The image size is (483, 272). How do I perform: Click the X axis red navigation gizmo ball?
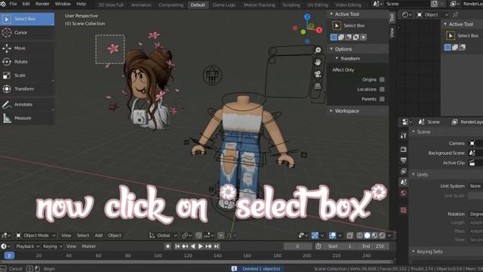pyautogui.click(x=319, y=30)
